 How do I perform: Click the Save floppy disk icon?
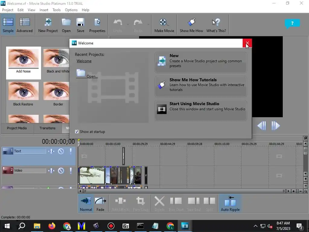pyautogui.click(x=80, y=25)
